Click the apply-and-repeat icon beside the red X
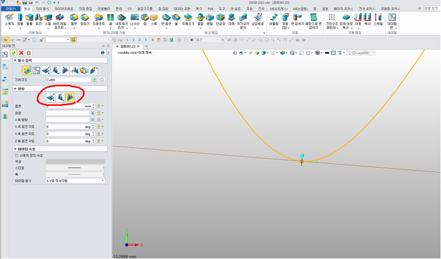Image resolution: width=441 pixels, height=259 pixels. tap(29, 53)
